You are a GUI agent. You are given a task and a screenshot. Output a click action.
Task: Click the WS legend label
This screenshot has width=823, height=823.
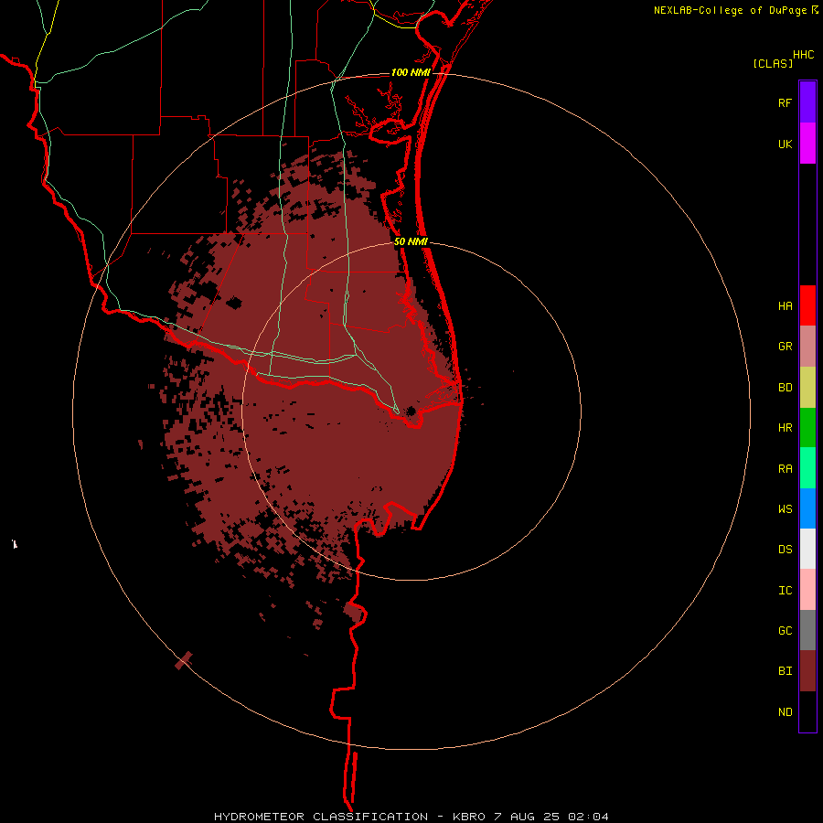click(785, 509)
